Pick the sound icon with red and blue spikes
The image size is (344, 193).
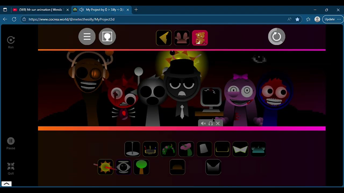click(x=150, y=149)
